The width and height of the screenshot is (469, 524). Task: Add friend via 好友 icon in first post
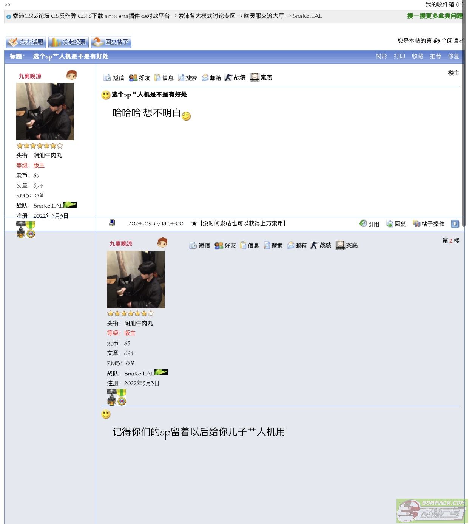coord(139,78)
